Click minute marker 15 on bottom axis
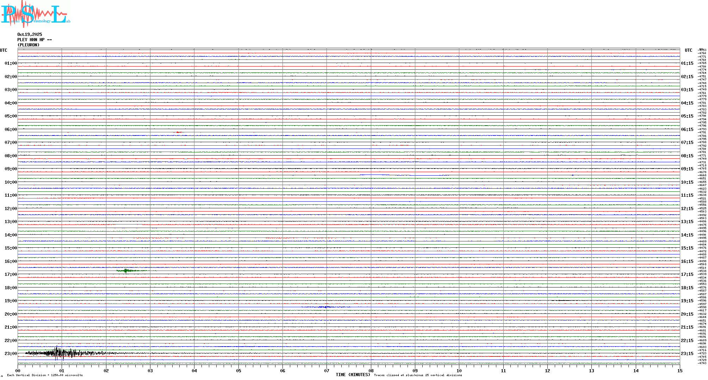This screenshot has height=380, width=708. (x=679, y=370)
